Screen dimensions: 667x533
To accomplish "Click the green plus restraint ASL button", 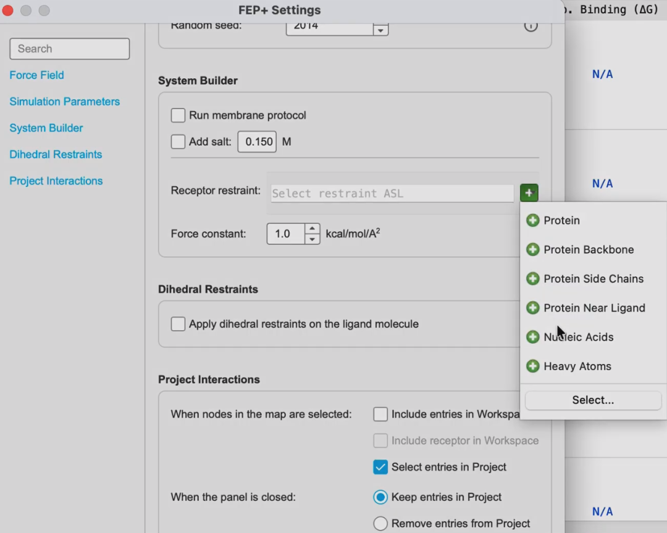I will click(x=529, y=193).
